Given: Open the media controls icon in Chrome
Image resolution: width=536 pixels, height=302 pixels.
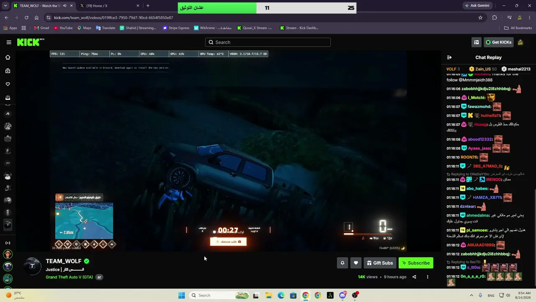Looking at the screenshot, I should coord(509,18).
